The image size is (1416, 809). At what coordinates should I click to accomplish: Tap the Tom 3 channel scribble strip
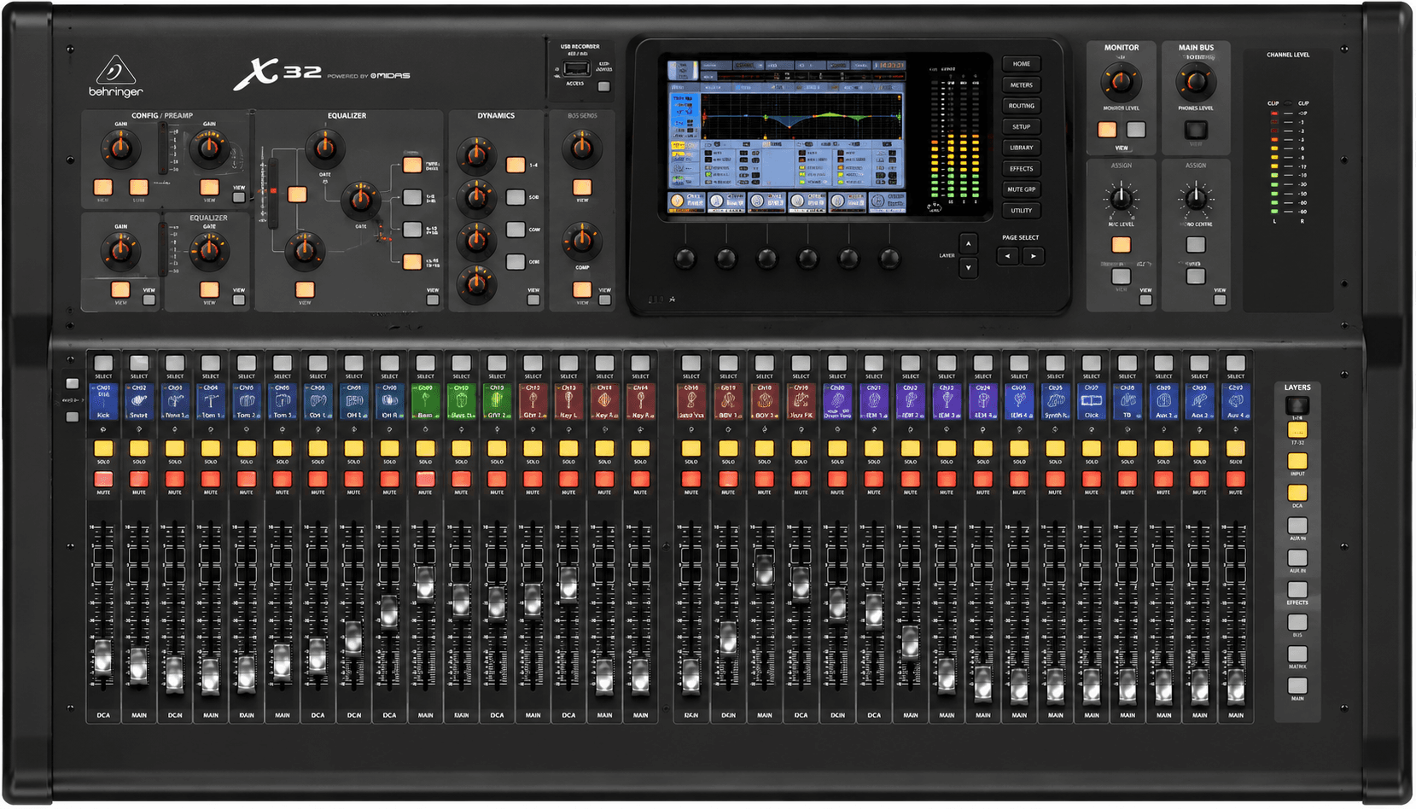[283, 401]
